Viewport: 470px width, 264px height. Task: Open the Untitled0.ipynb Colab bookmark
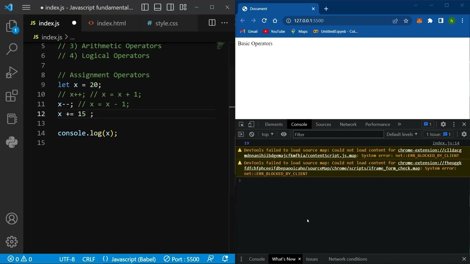pyautogui.click(x=335, y=32)
